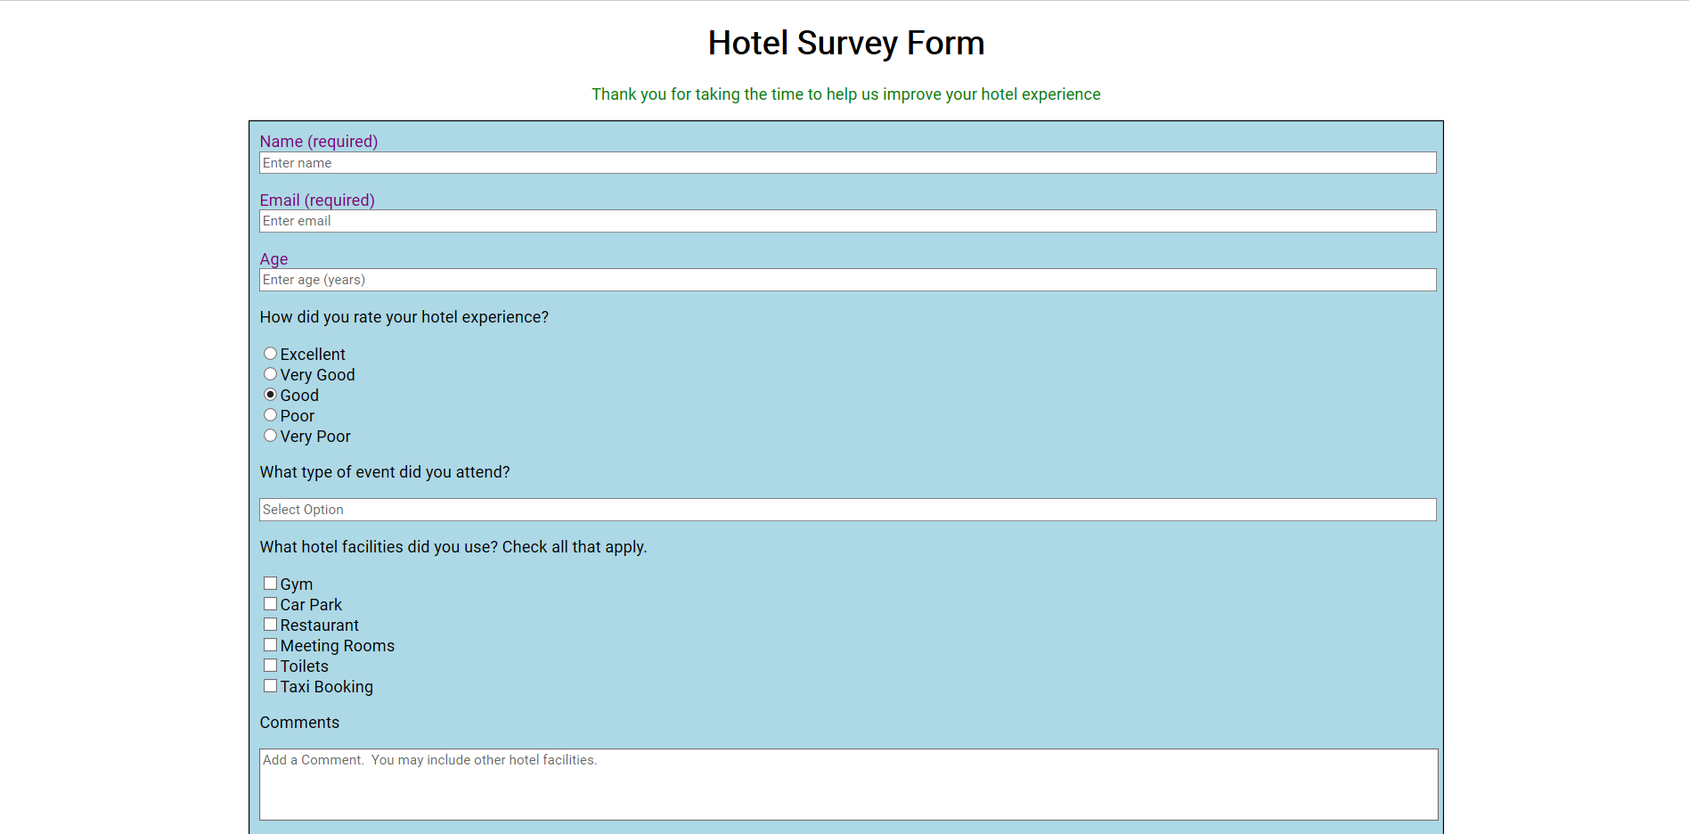Click the Name (required) label
Screen dimensions: 1689x834
(x=319, y=142)
